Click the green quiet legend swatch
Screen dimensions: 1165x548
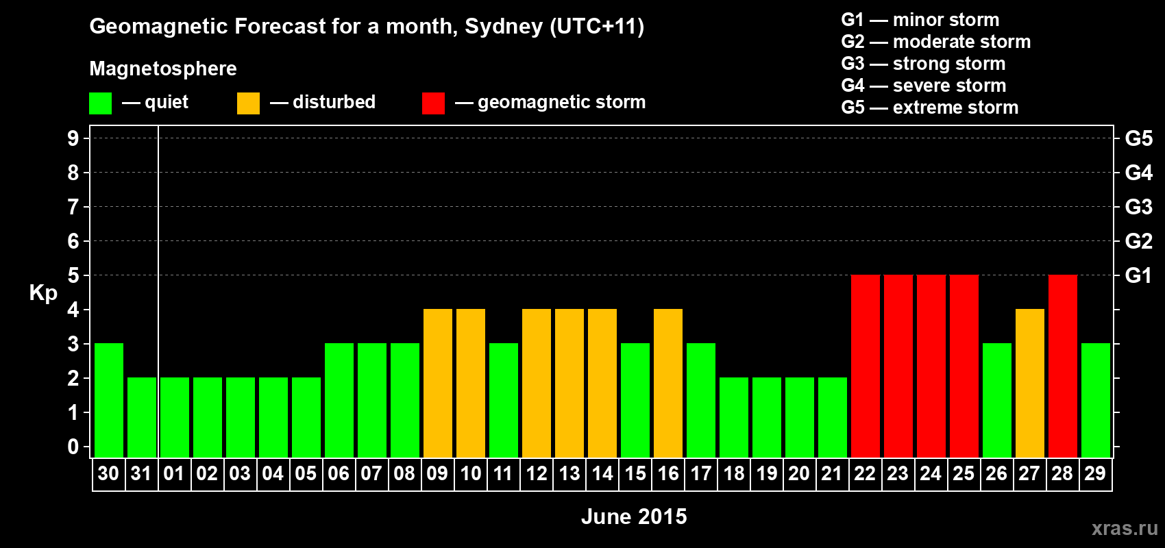(x=100, y=103)
